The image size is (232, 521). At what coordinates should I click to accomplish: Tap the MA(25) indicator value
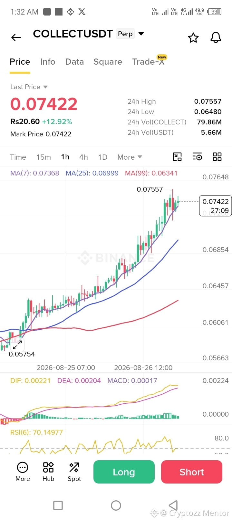click(92, 173)
